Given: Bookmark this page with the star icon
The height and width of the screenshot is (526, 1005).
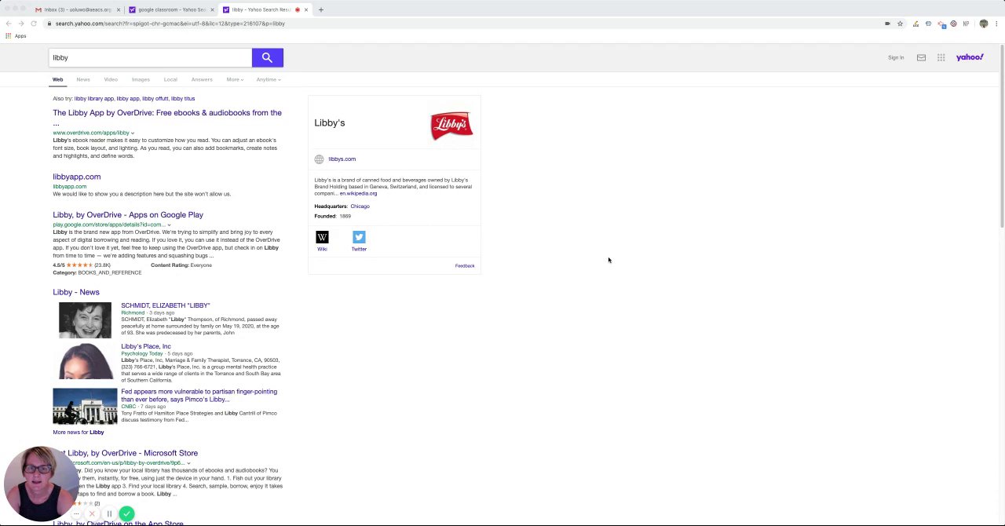Looking at the screenshot, I should pyautogui.click(x=900, y=24).
